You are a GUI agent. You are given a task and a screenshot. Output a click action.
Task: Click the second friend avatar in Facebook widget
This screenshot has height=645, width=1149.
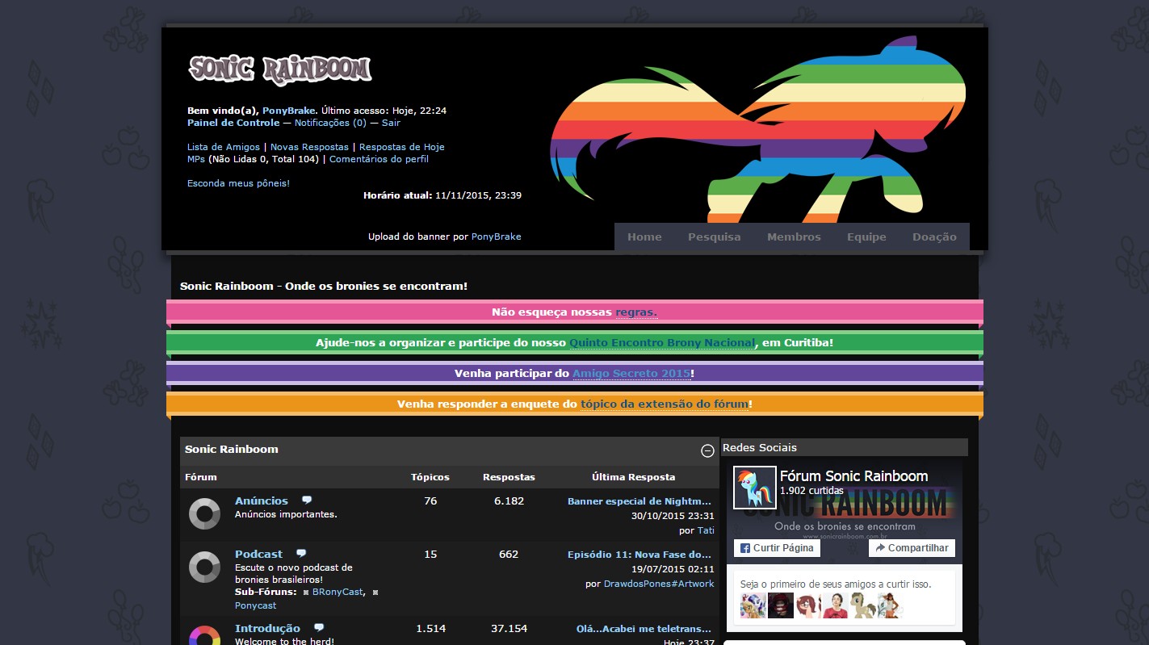click(x=781, y=605)
